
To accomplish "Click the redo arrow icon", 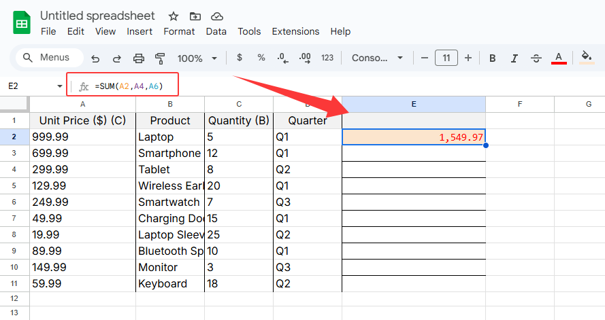I will point(117,58).
